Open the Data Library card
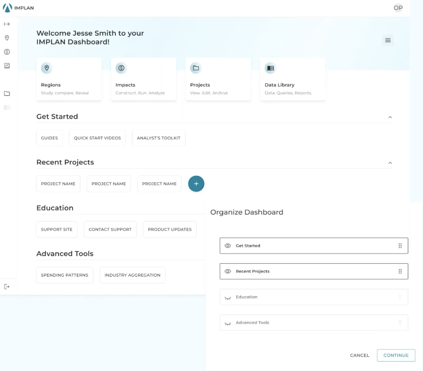423x371 pixels. pyautogui.click(x=292, y=79)
